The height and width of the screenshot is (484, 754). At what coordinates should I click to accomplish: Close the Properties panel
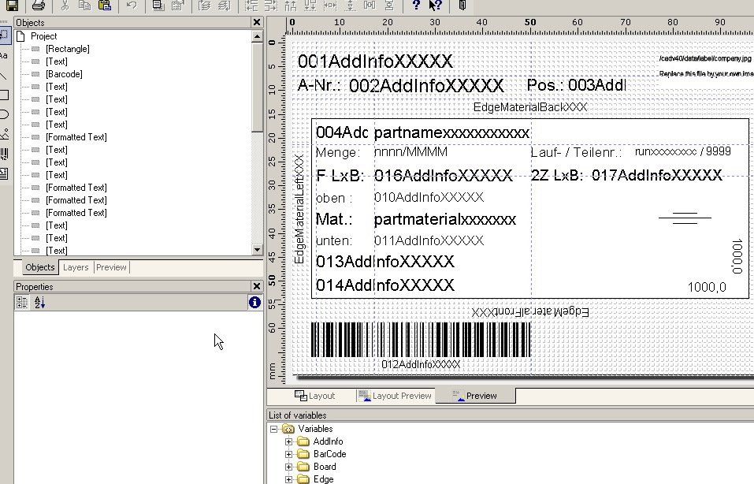point(256,286)
